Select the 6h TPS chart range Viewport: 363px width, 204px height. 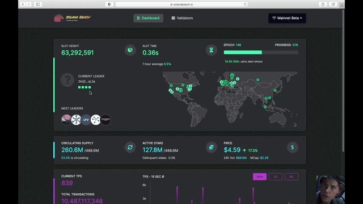click(x=291, y=177)
